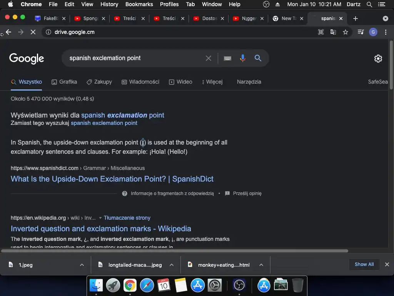394x296 pixels.
Task: Open Safari from the dock
Action: tap(147, 285)
